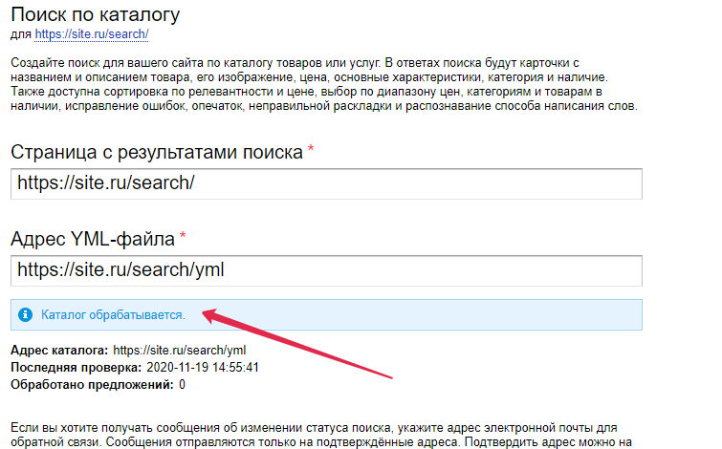Click the catalog search description paragraph
Image resolution: width=722 pixels, height=449 pixels.
click(325, 83)
